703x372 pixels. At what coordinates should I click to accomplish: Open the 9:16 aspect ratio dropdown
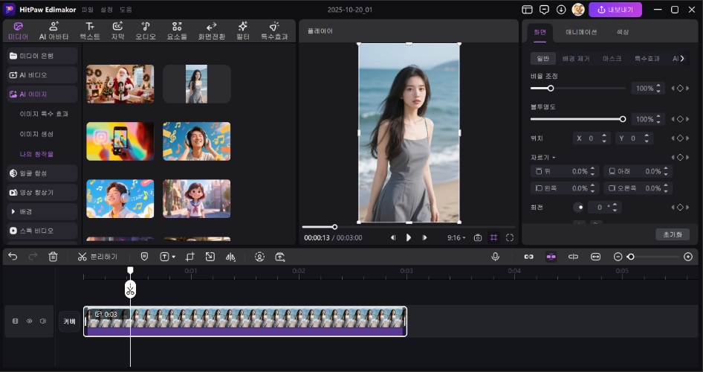point(456,238)
